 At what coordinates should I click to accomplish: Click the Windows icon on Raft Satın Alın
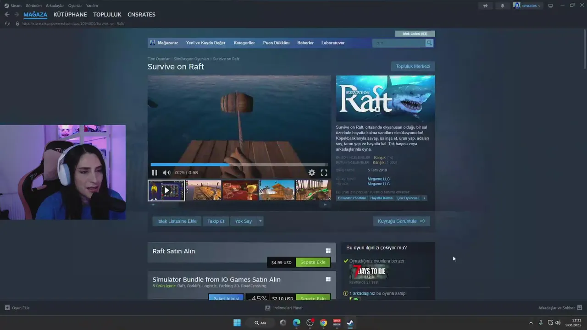point(328,251)
